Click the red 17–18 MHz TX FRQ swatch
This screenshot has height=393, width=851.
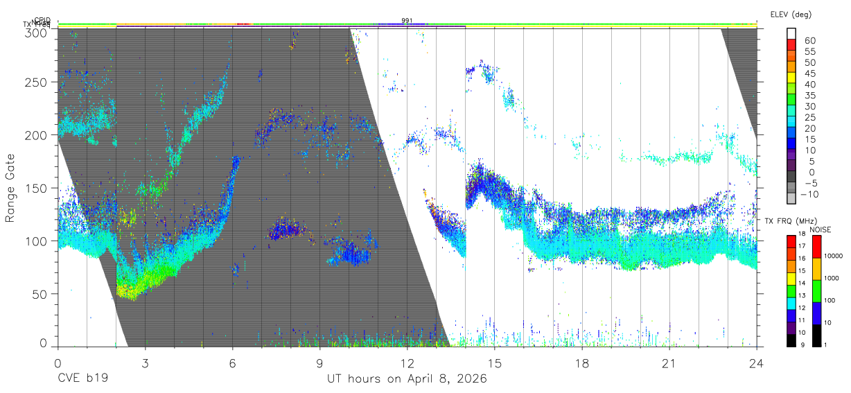click(793, 241)
